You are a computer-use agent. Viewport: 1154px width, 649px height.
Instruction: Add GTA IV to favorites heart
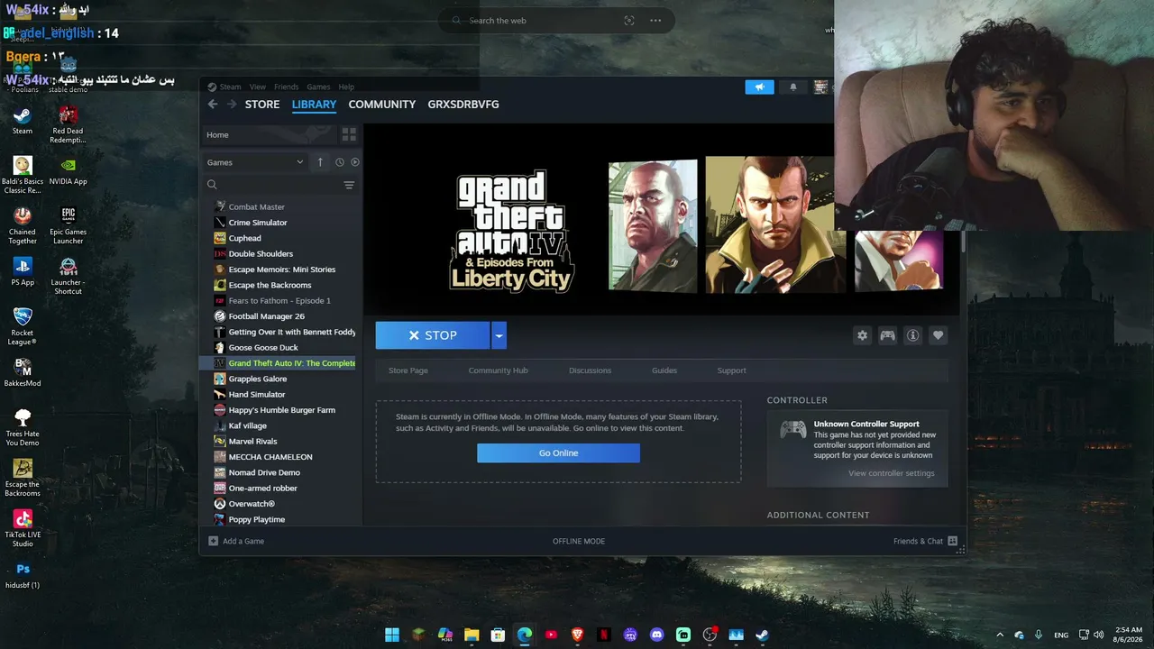pyautogui.click(x=939, y=335)
